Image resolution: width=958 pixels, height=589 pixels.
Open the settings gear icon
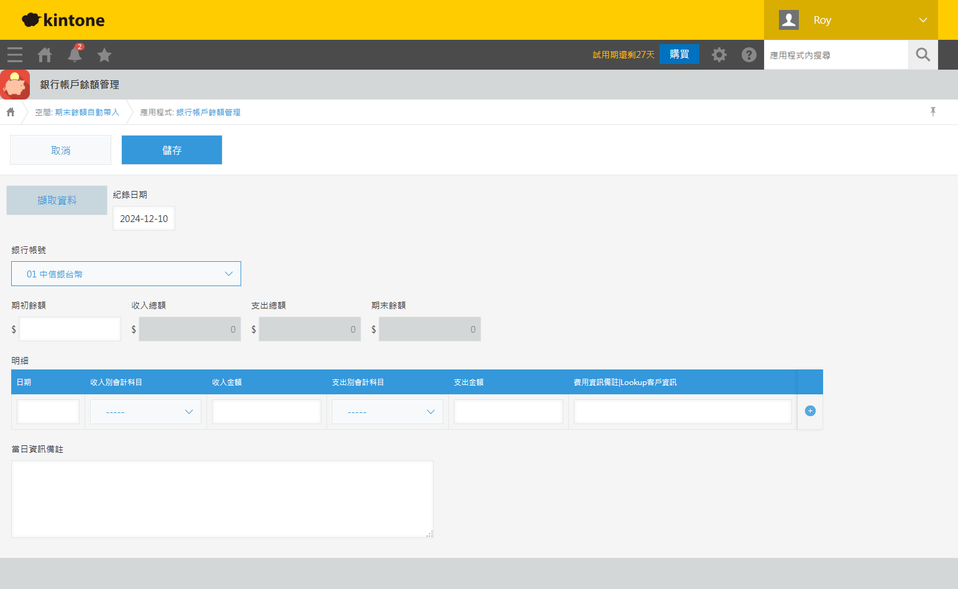click(719, 55)
